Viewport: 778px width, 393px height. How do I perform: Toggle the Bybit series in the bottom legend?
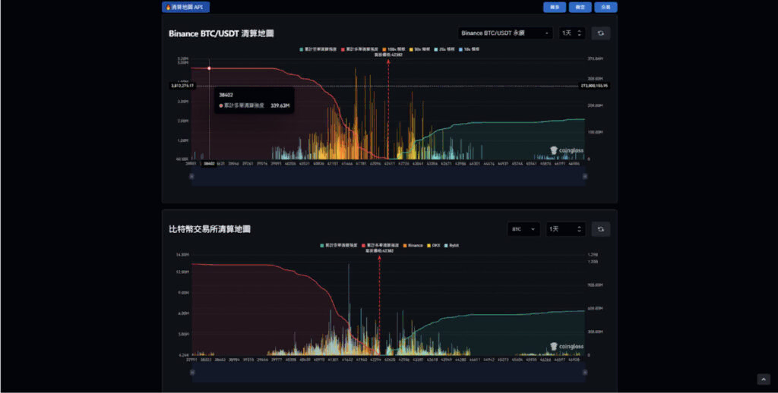coord(451,245)
